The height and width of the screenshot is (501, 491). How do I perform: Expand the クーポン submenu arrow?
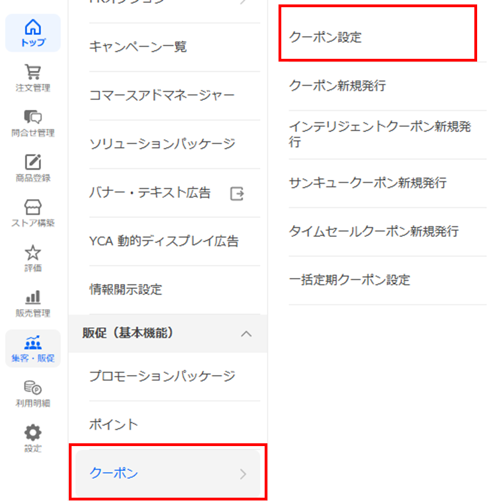click(x=242, y=474)
